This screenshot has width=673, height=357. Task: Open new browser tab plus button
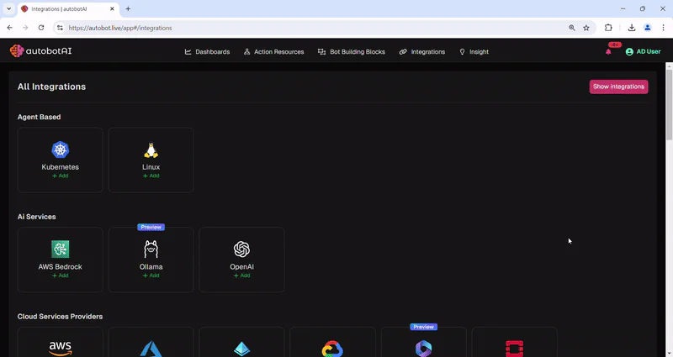pos(128,8)
